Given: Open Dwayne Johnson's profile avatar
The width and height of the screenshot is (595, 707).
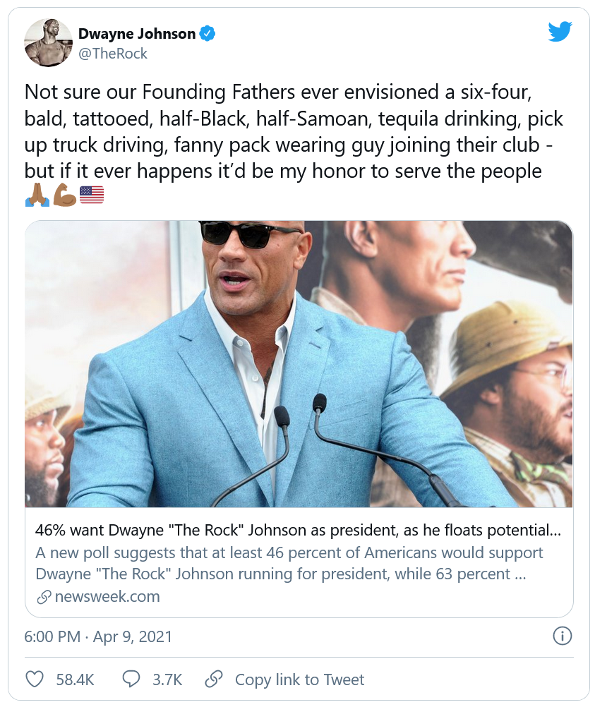Looking at the screenshot, I should (x=49, y=43).
